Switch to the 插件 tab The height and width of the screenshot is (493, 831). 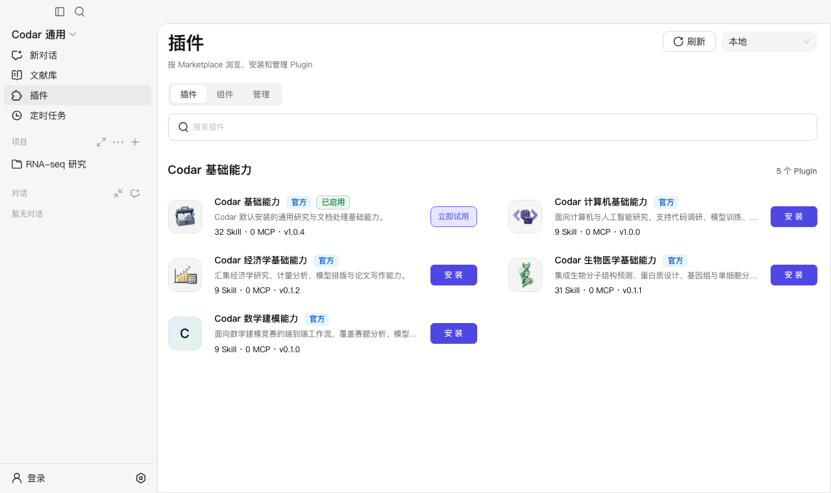point(189,94)
